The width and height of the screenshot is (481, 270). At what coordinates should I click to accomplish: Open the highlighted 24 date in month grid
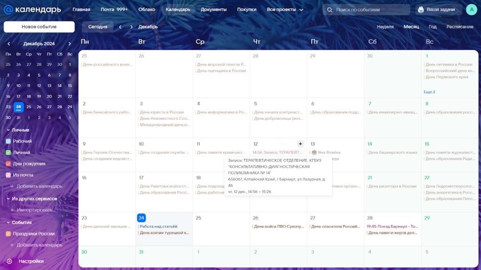point(141,218)
